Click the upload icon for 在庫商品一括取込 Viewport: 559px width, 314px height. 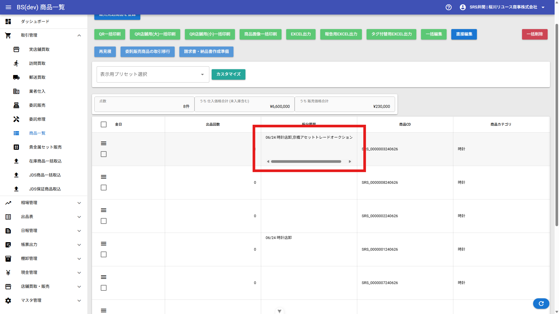point(16,161)
